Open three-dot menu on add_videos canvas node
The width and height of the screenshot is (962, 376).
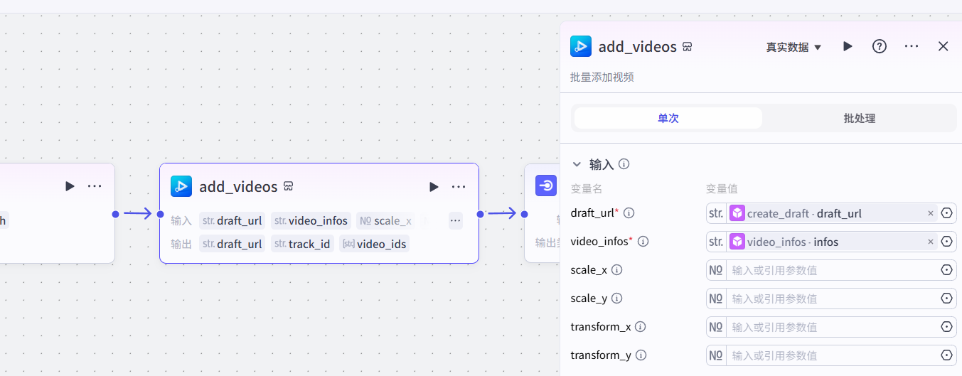[x=459, y=187]
